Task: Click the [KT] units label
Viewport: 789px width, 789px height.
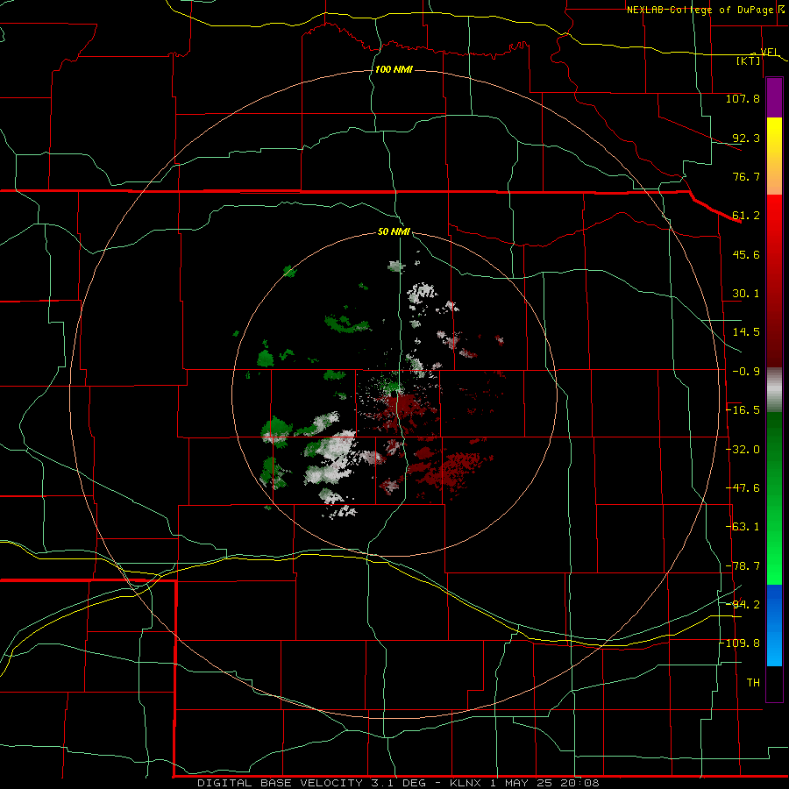Action: [x=749, y=60]
